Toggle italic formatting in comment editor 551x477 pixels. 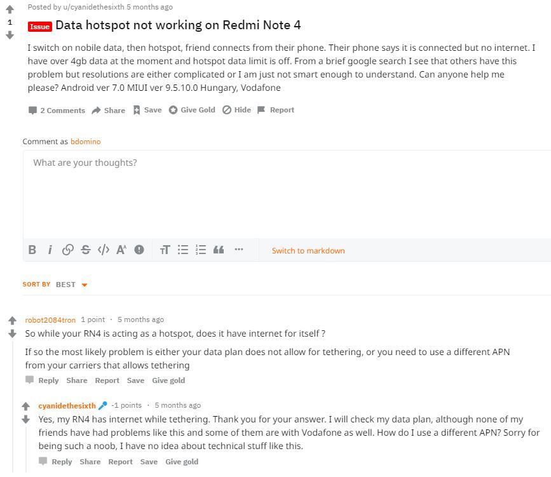50,250
